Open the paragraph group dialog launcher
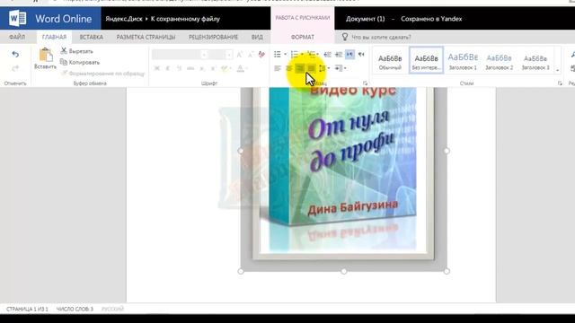The width and height of the screenshot is (575, 323). pos(366,83)
